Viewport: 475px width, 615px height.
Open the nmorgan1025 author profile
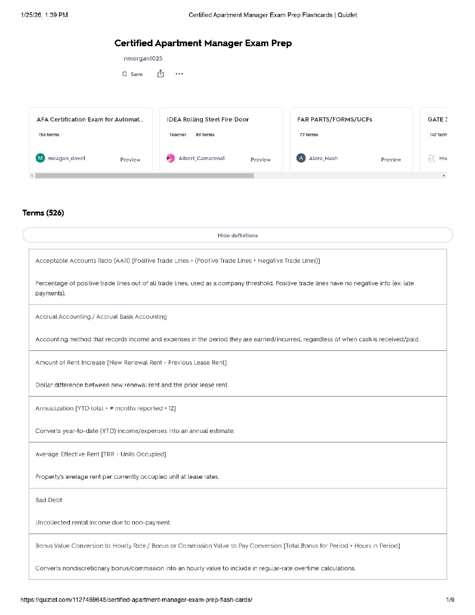click(143, 59)
